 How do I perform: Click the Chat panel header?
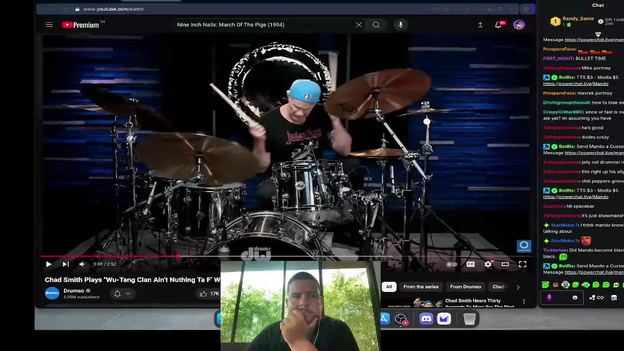(598, 5)
